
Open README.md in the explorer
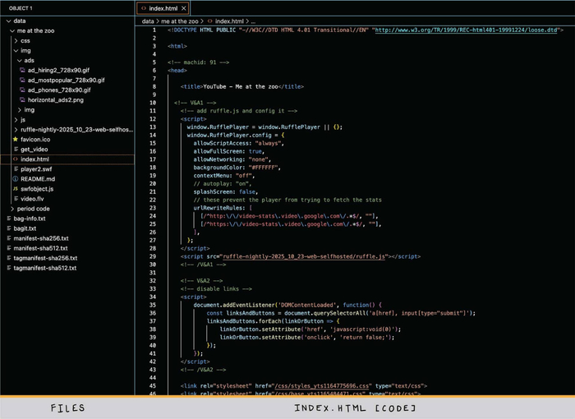pyautogui.click(x=38, y=179)
